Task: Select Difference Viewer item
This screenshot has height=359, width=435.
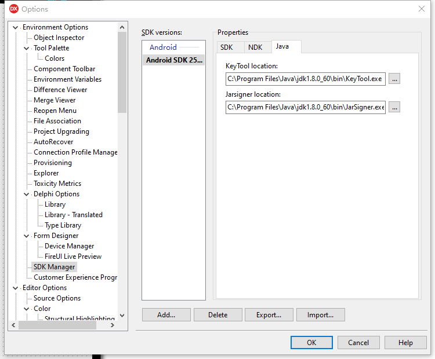Action: pyautogui.click(x=60, y=90)
